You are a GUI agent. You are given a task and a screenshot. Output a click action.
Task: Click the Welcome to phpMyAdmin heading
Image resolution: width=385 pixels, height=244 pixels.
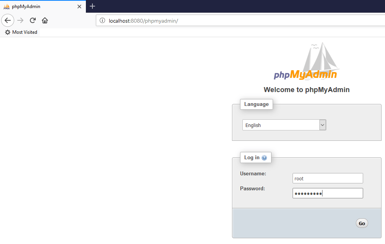pos(306,90)
